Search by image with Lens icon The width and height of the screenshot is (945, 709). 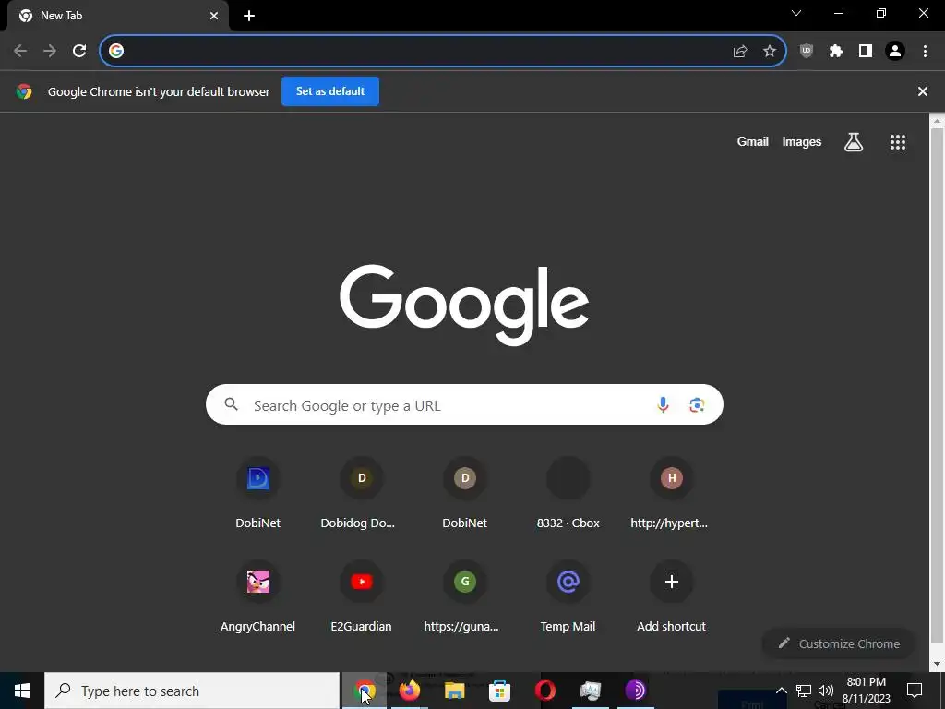tap(697, 405)
